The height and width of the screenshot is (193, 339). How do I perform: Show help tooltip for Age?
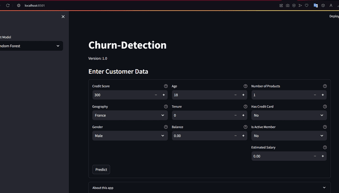pos(245,86)
